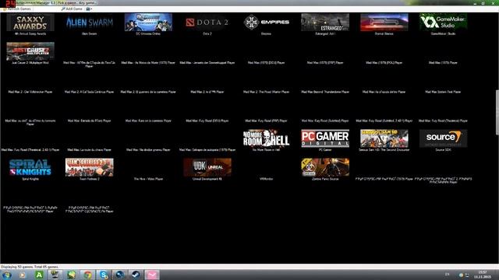
Task: Select the Estranged Act I banner
Action: pos(325,23)
